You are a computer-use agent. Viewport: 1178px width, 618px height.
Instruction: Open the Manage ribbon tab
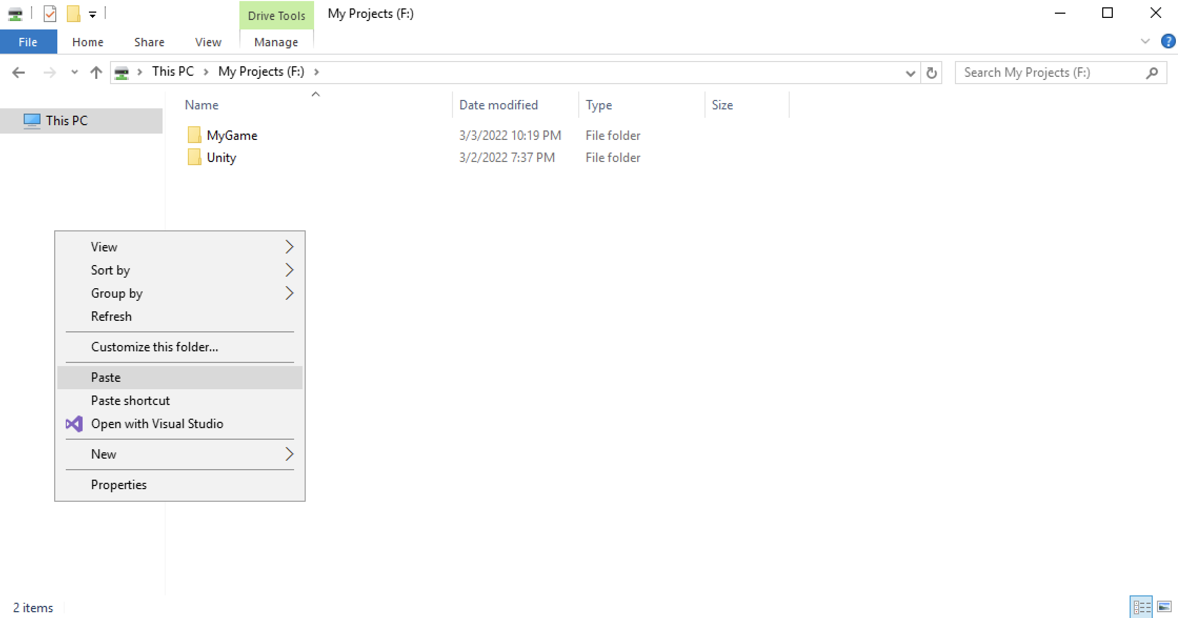276,42
